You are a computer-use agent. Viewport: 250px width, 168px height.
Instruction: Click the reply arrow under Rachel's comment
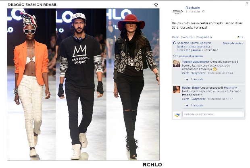187,106
